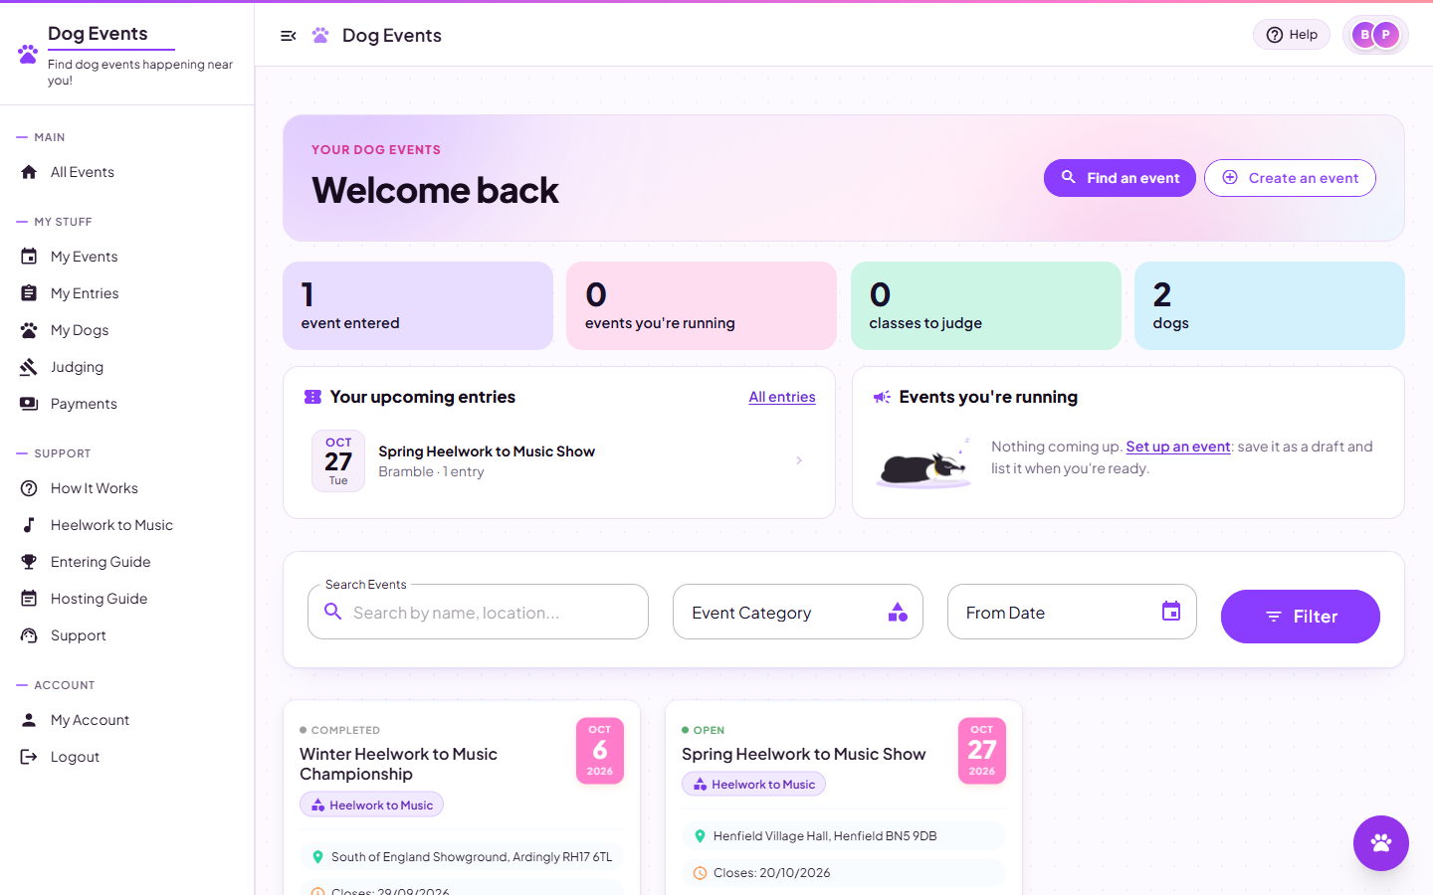Screen dimensions: 1433x895
Task: Open the Winter Heelwork to Music Championship card title
Action: pyautogui.click(x=398, y=764)
